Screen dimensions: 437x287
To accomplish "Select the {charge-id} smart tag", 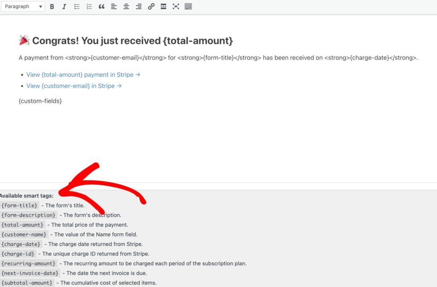I will coord(18,254).
